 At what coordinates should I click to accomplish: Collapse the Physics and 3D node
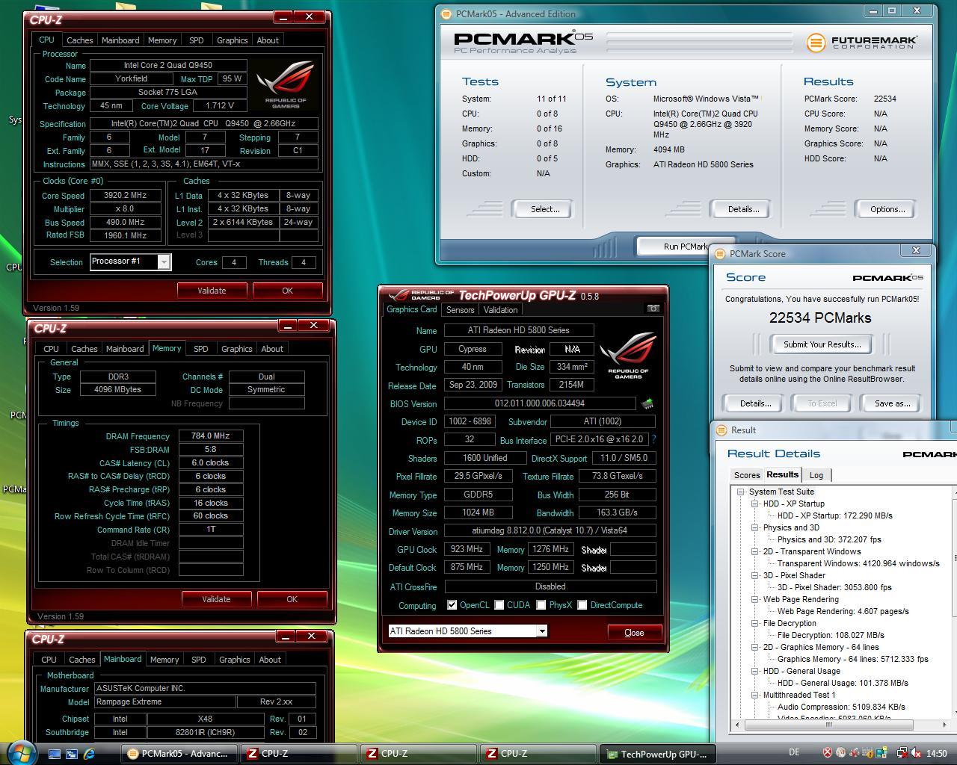pyautogui.click(x=754, y=527)
